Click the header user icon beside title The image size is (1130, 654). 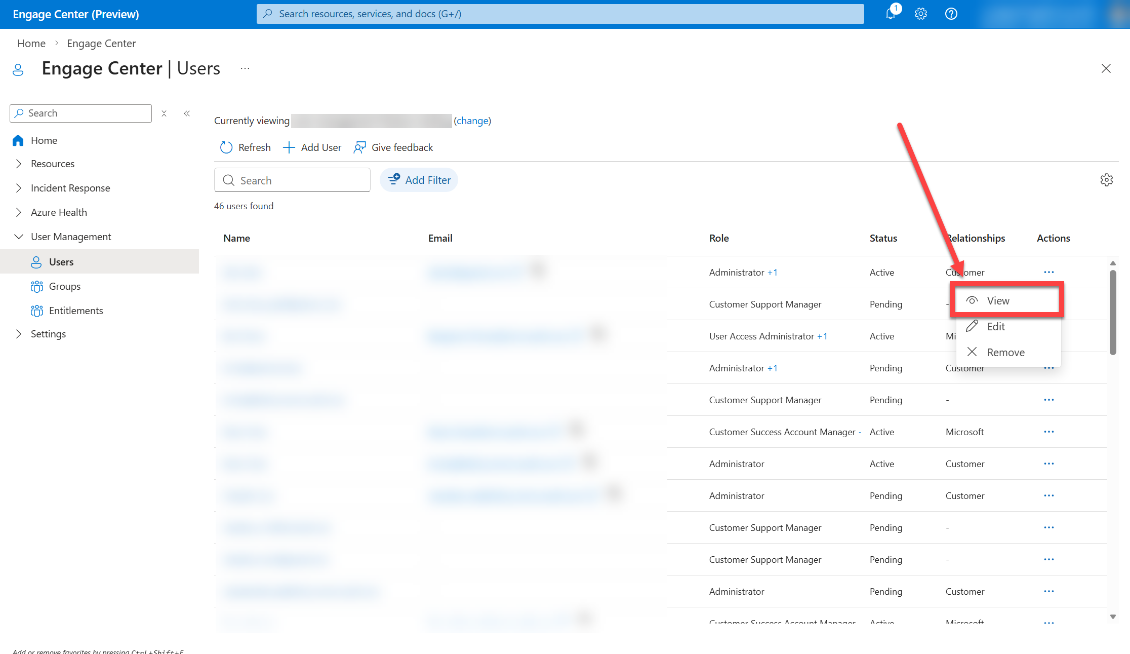point(18,69)
